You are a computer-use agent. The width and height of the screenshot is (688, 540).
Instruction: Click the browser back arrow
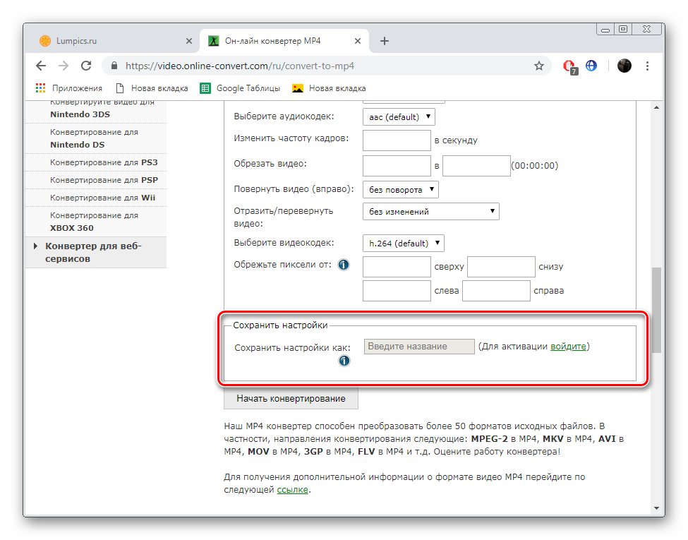point(41,66)
